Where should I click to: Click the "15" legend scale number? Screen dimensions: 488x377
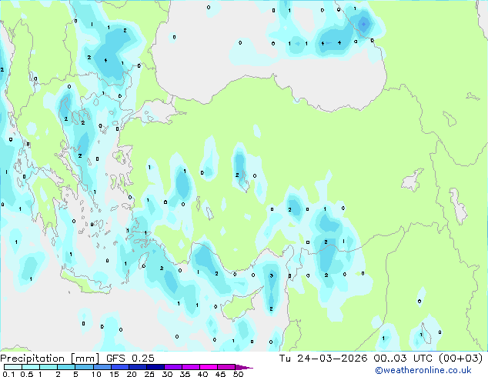pos(114,374)
